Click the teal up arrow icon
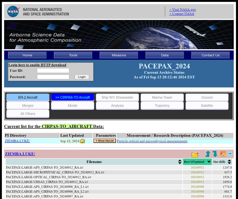Image resolution: width=238 pixels, height=199 pixels. click(x=208, y=154)
